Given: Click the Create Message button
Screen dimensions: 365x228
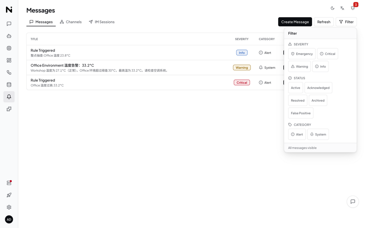Looking at the screenshot, I should (x=295, y=22).
